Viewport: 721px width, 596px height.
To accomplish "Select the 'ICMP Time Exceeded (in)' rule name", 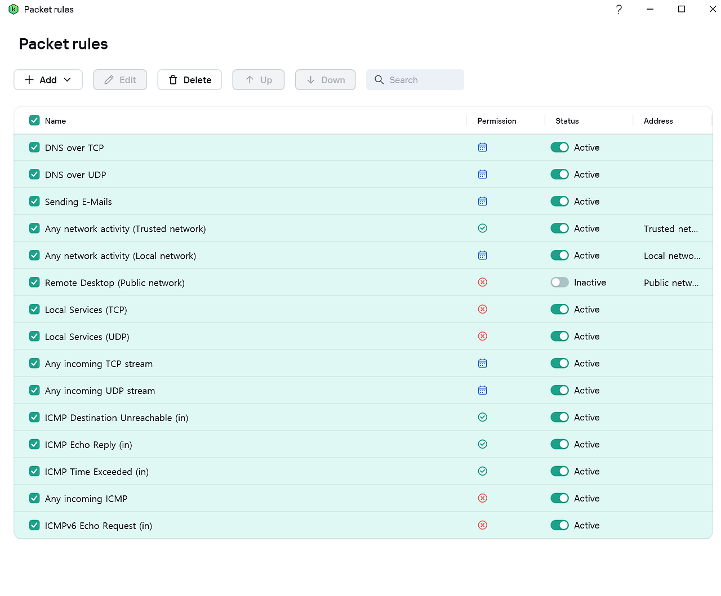I will click(x=97, y=472).
